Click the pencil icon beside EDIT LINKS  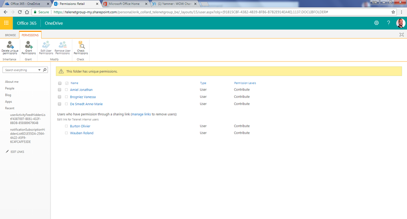(7, 151)
